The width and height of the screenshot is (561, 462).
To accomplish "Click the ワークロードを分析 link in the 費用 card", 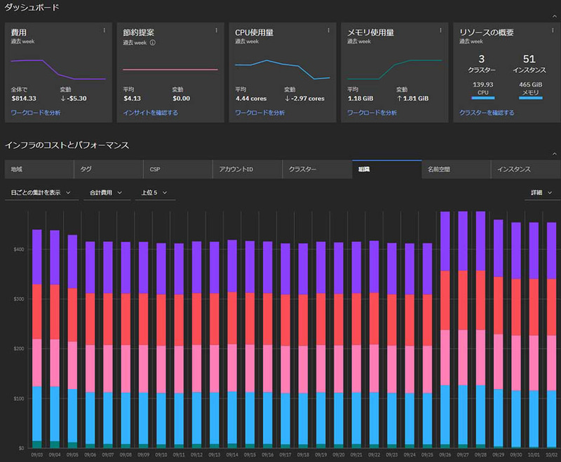I will pos(36,113).
